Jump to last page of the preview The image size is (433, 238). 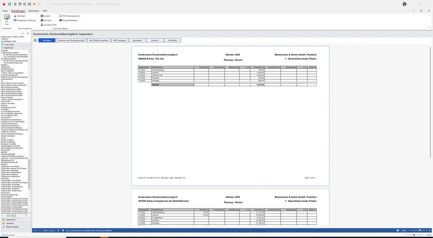[x=62, y=230]
